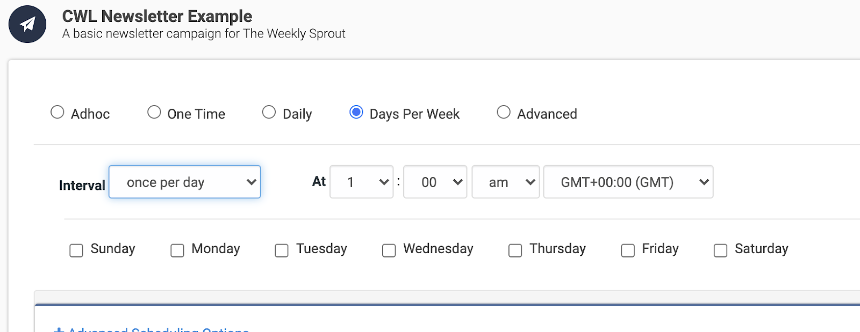This screenshot has height=332, width=860.
Task: Click the CWL Newsletter Example title
Action: [x=157, y=17]
